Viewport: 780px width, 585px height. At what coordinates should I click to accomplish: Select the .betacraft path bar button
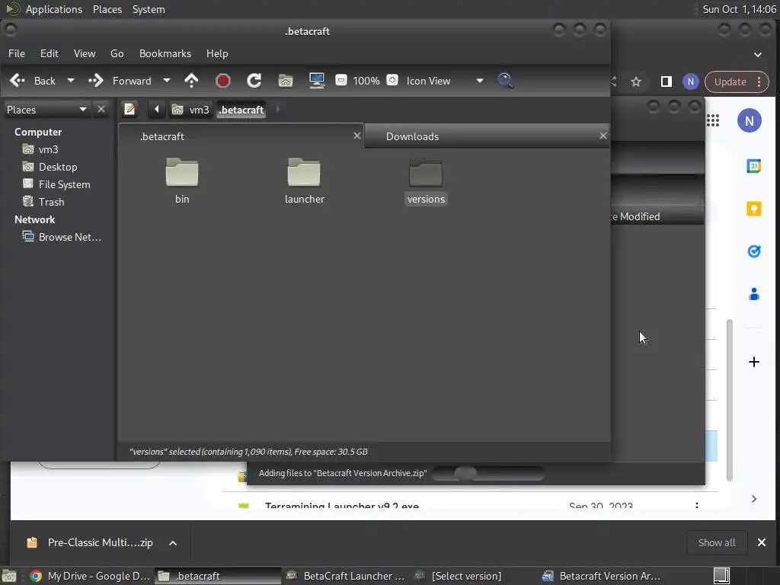(x=241, y=110)
